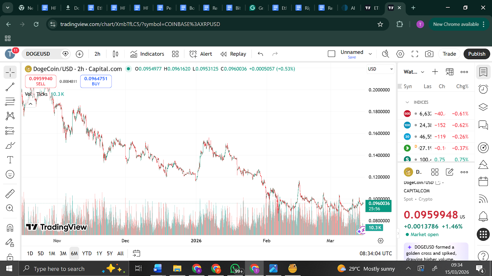
Task: Toggle the Magnet mode tool
Action: pyautogui.click(x=10, y=228)
